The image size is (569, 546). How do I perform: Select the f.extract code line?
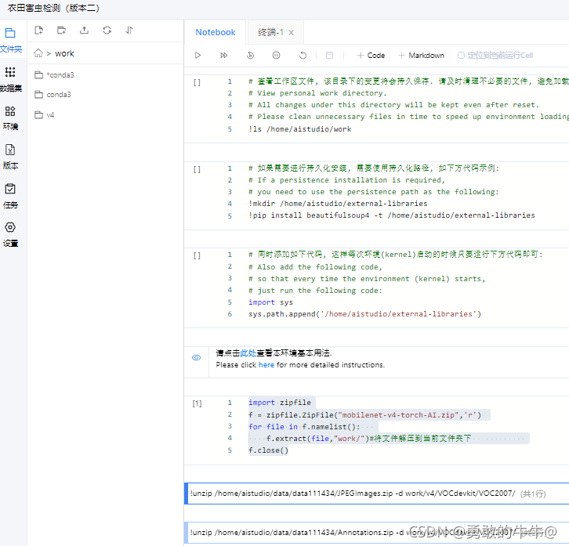coord(368,439)
